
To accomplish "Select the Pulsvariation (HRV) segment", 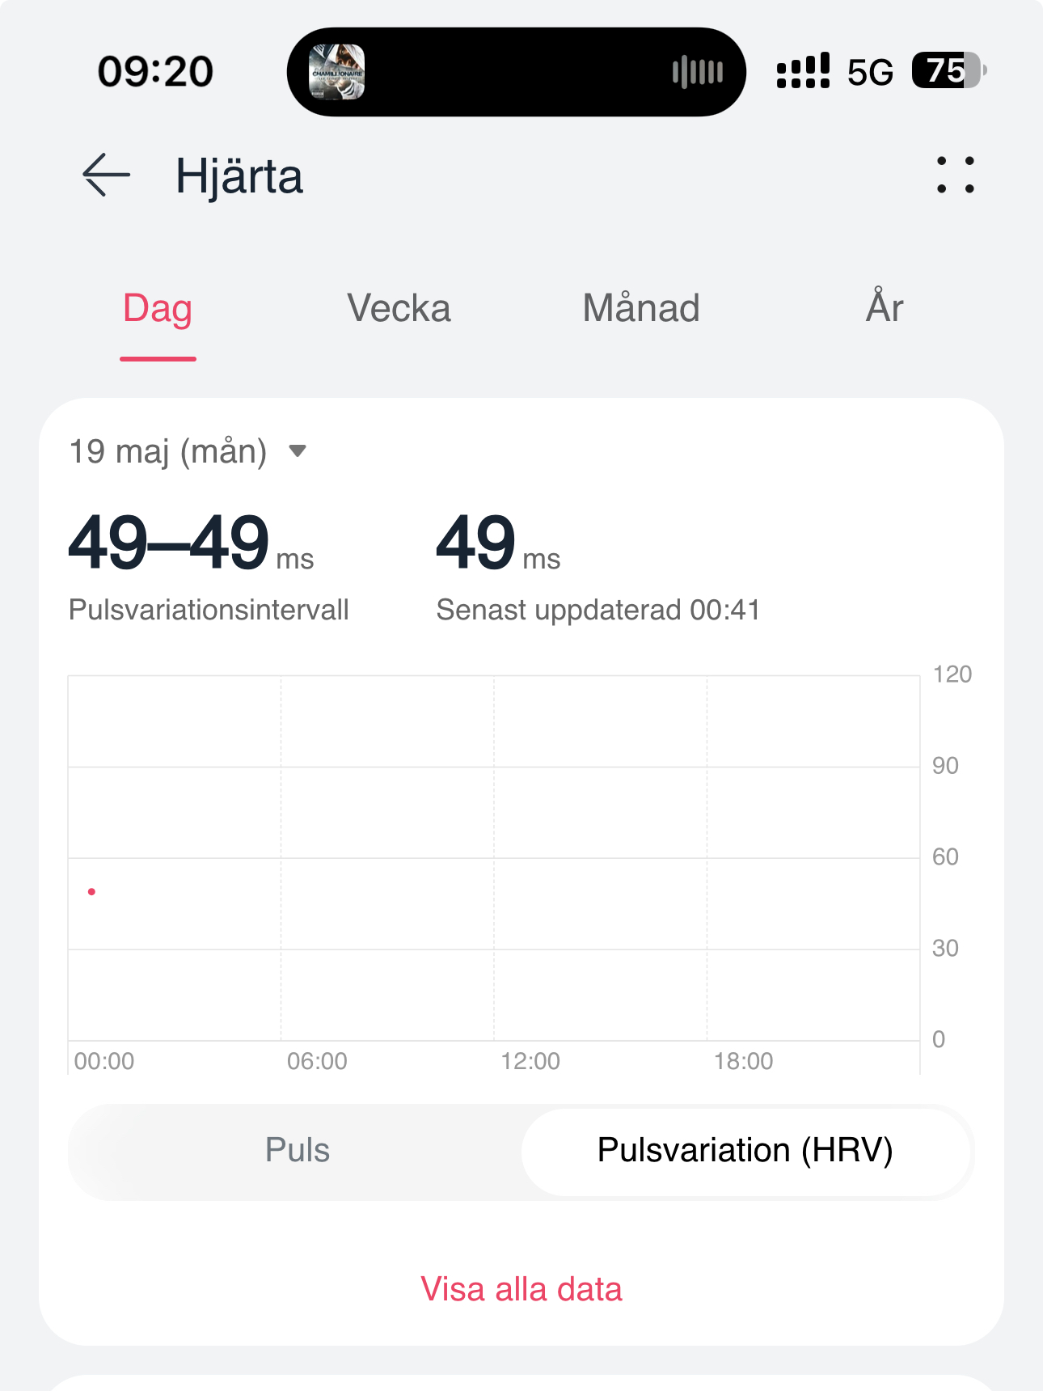I will (745, 1150).
